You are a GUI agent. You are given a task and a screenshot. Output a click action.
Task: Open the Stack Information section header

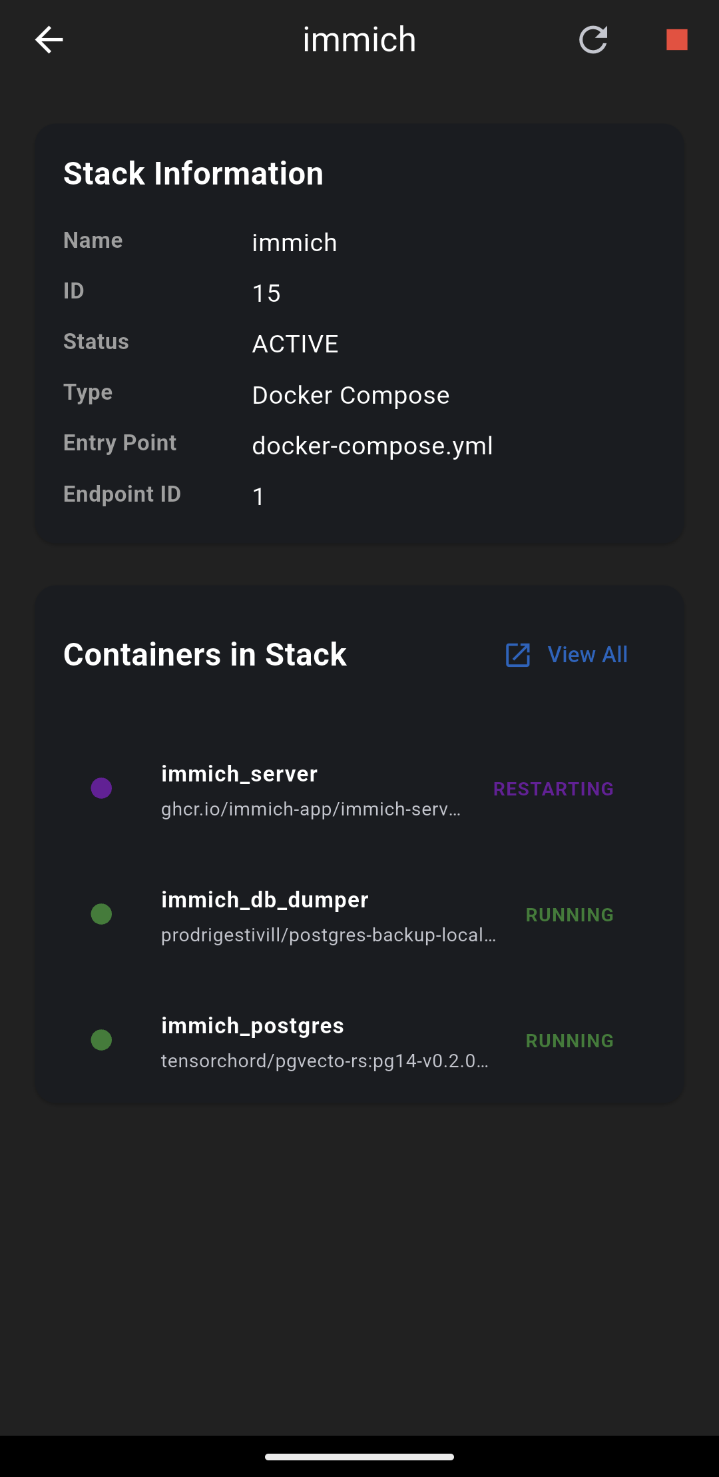pos(193,173)
